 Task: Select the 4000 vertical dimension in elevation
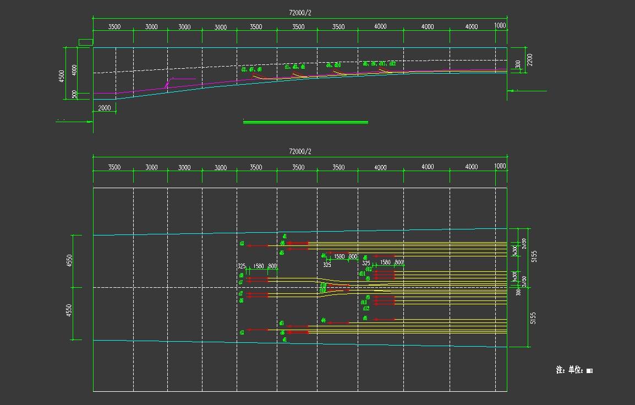pos(75,70)
